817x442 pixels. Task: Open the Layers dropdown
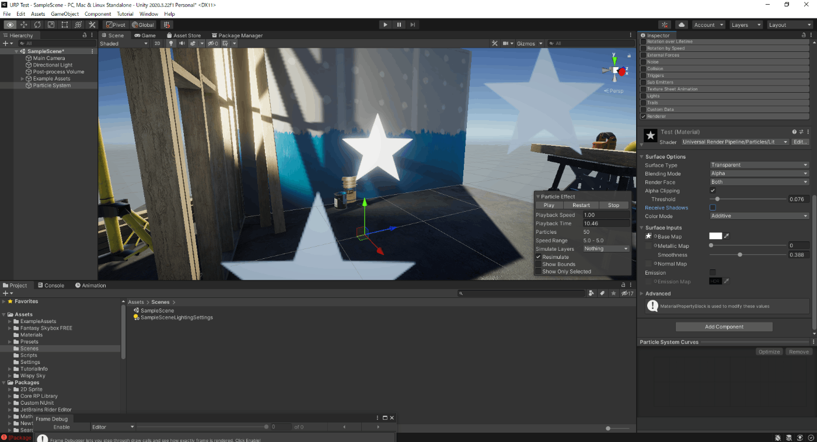[746, 24]
